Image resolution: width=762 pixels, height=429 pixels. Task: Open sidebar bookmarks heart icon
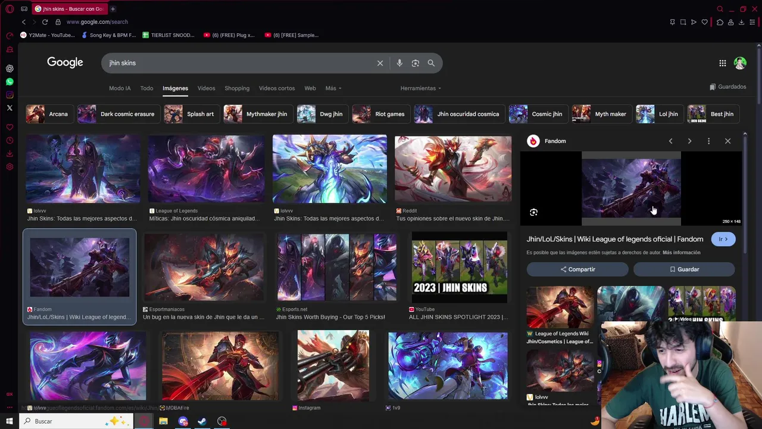[x=10, y=128]
